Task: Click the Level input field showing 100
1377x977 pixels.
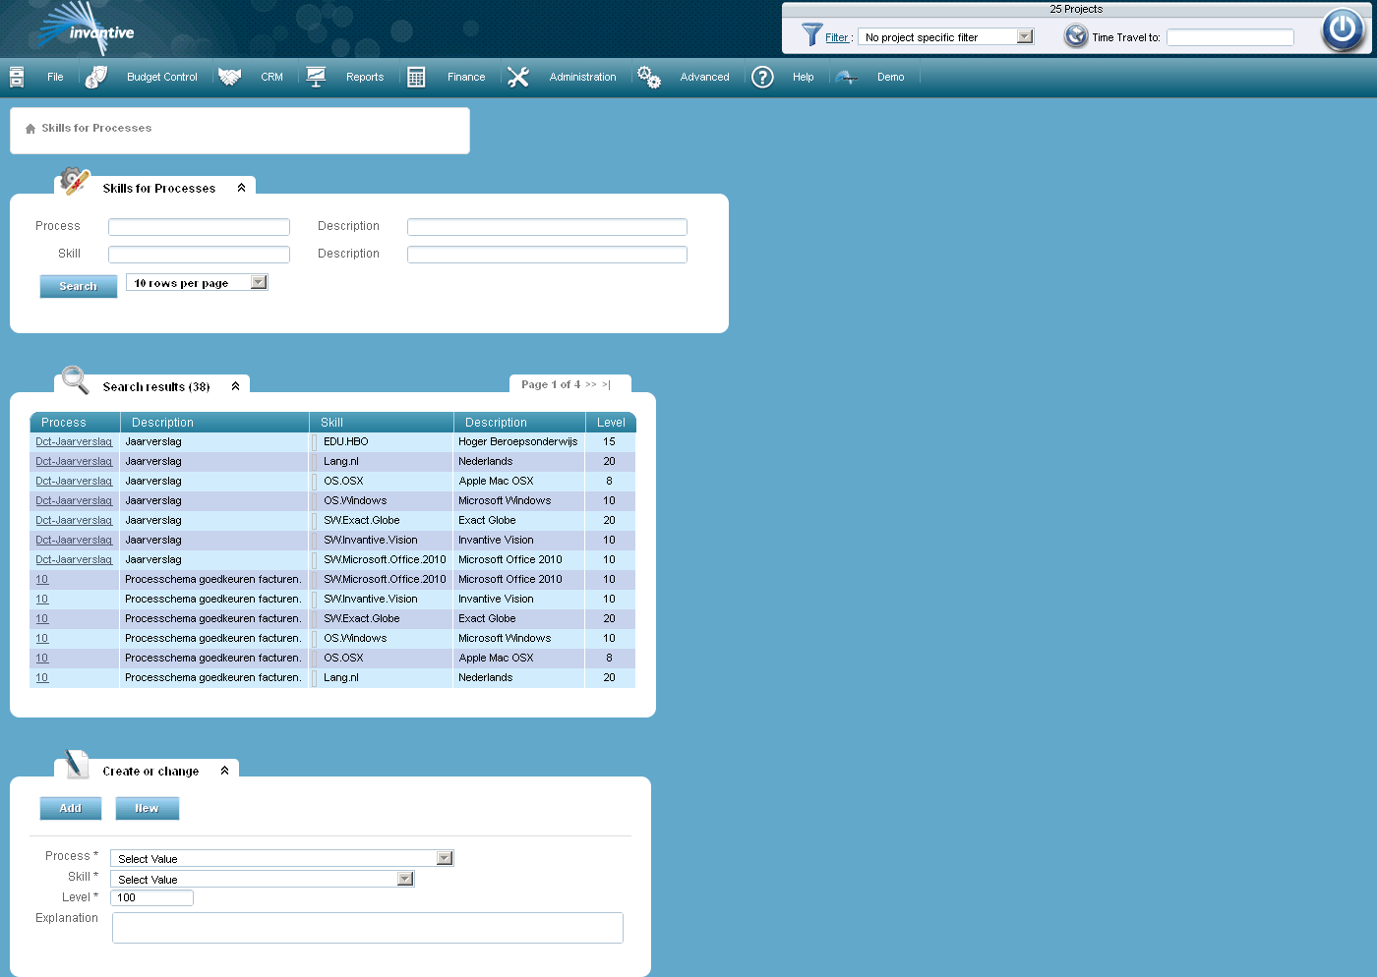Action: tap(151, 897)
